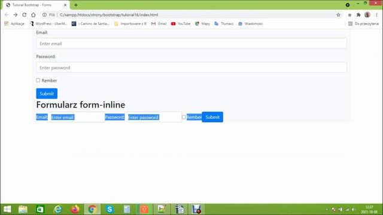Click the Formularz form-inline heading
This screenshot has width=383, height=215.
(81, 105)
